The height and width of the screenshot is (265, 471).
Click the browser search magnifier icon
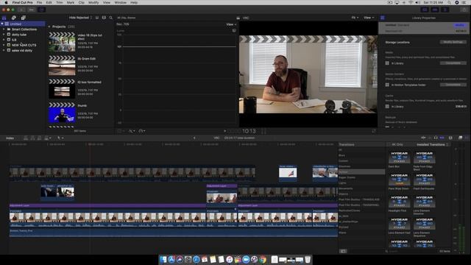111,18
